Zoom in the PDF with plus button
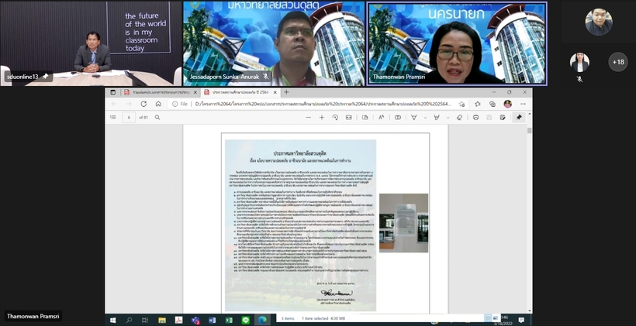Viewport: 636px width, 326px height. [x=322, y=118]
